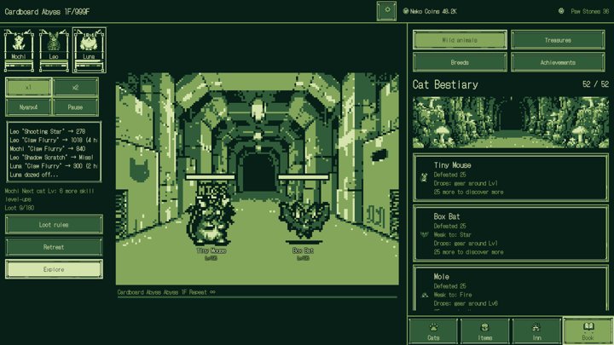Click the 'Neko Coins 48.2K' amount

[433, 11]
